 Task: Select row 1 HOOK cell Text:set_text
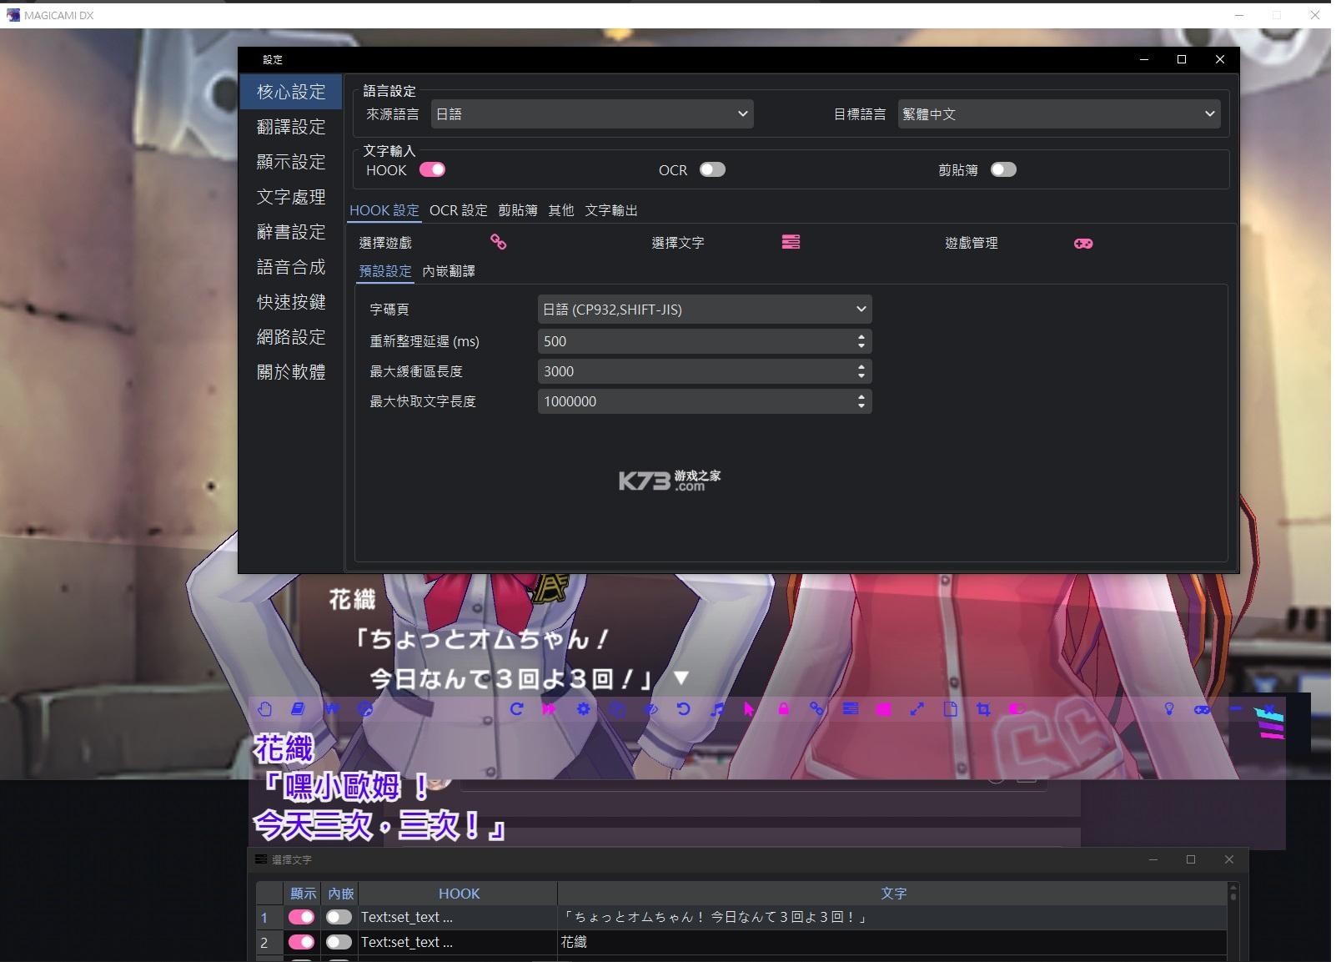tap(458, 917)
